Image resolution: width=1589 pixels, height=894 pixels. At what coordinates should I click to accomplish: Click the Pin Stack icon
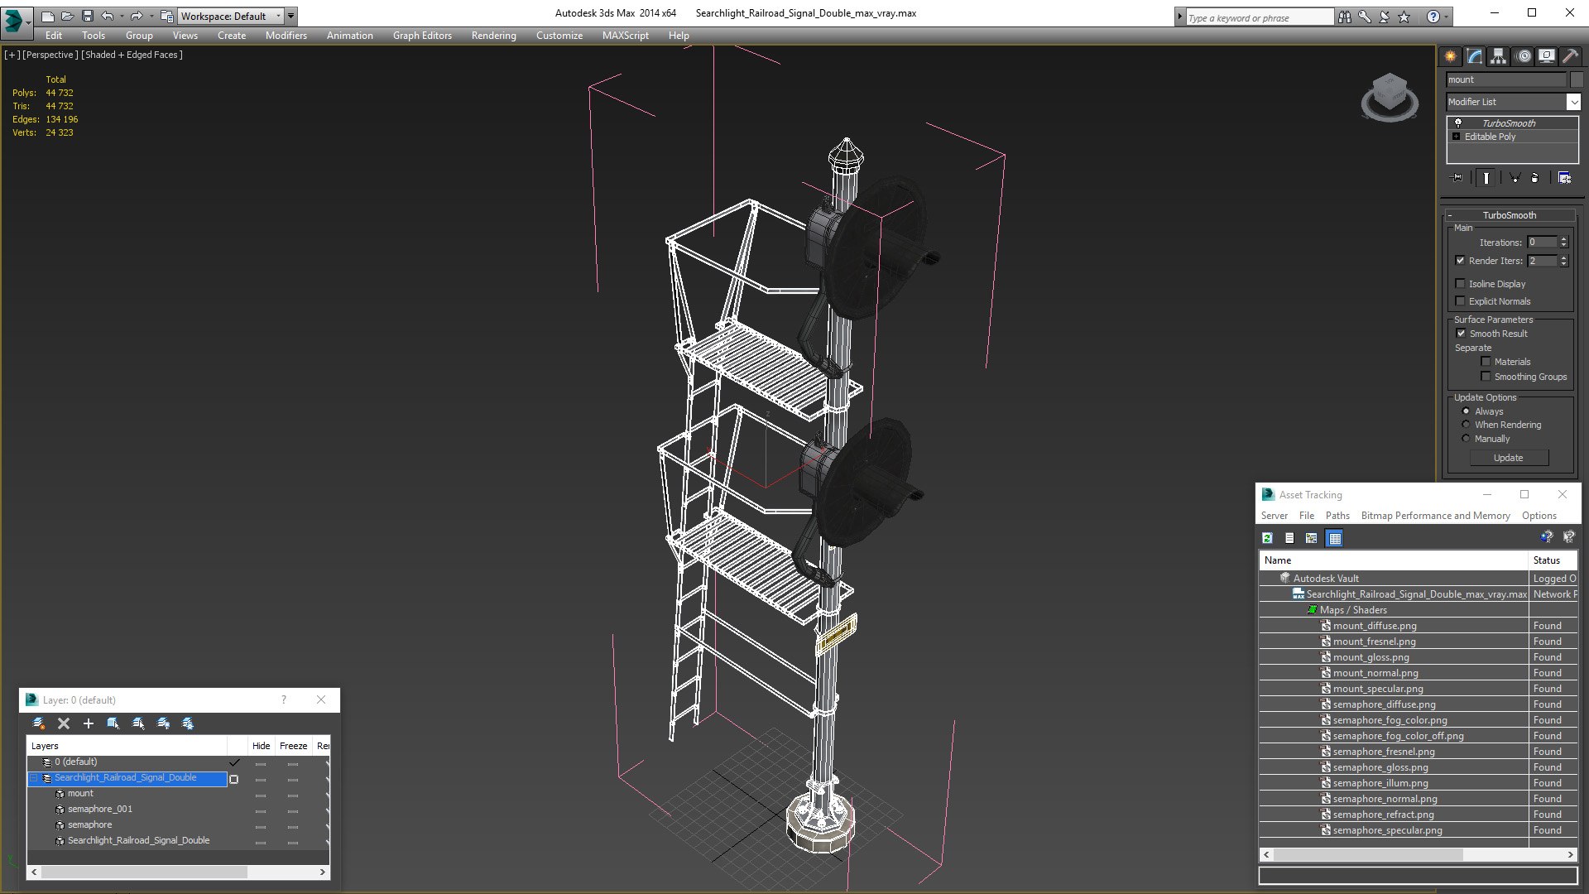(x=1457, y=178)
